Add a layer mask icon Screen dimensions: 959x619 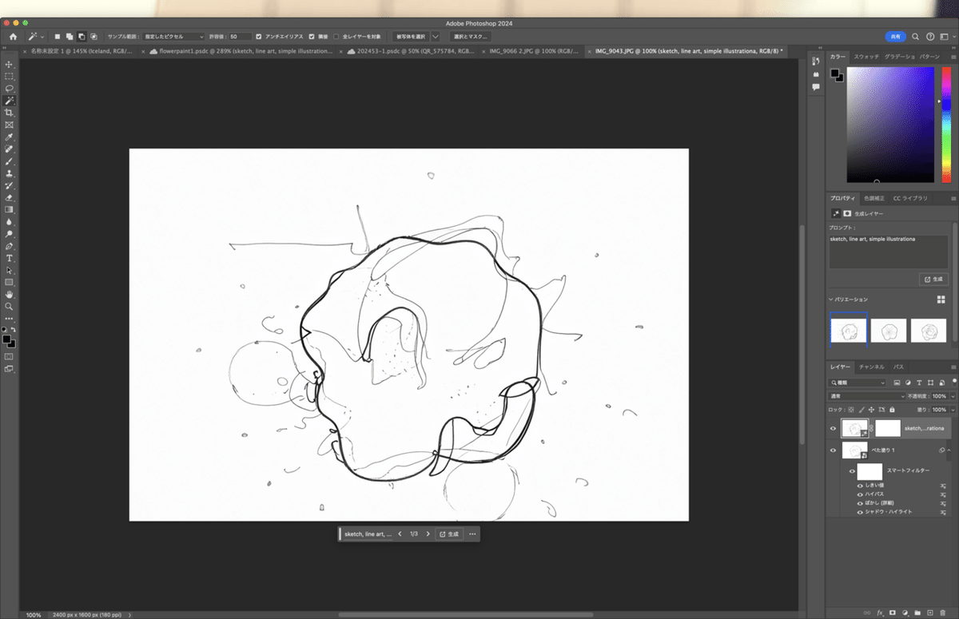click(x=893, y=612)
